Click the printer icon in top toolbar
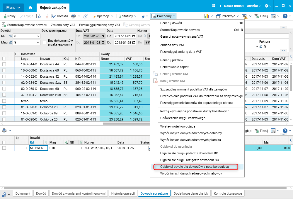 point(73,16)
